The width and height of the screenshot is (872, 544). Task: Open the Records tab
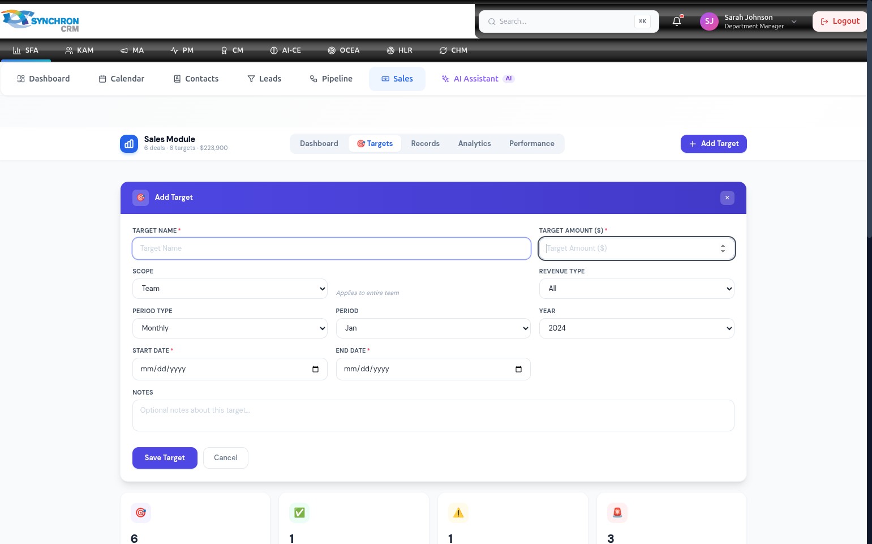pos(425,144)
